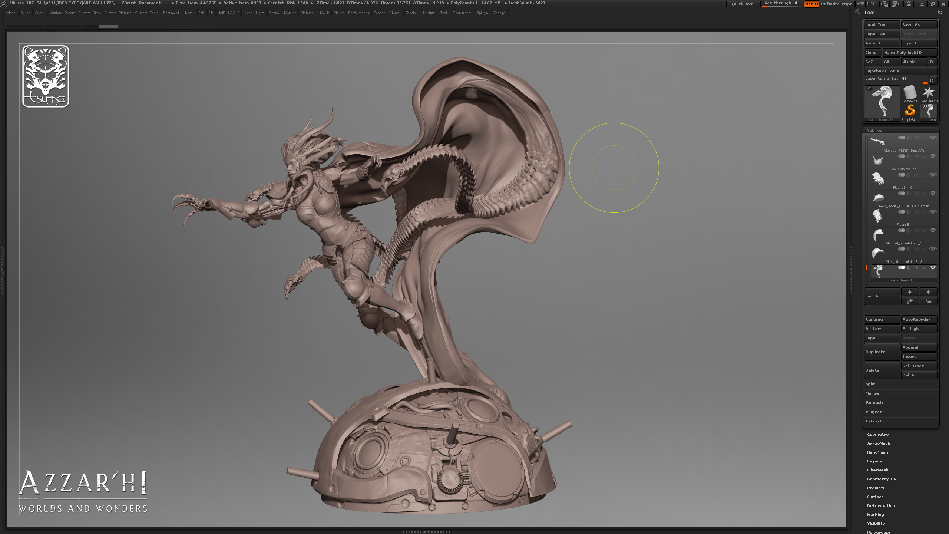Open the Zplugin menu
949x534 pixels.
pos(482,13)
